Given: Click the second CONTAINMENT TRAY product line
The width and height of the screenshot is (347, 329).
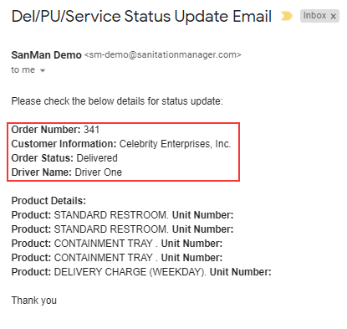Looking at the screenshot, I should tap(117, 258).
